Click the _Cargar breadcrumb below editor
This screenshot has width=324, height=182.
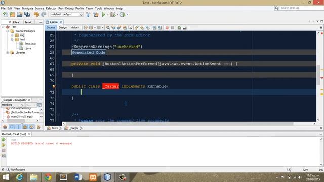(74, 128)
